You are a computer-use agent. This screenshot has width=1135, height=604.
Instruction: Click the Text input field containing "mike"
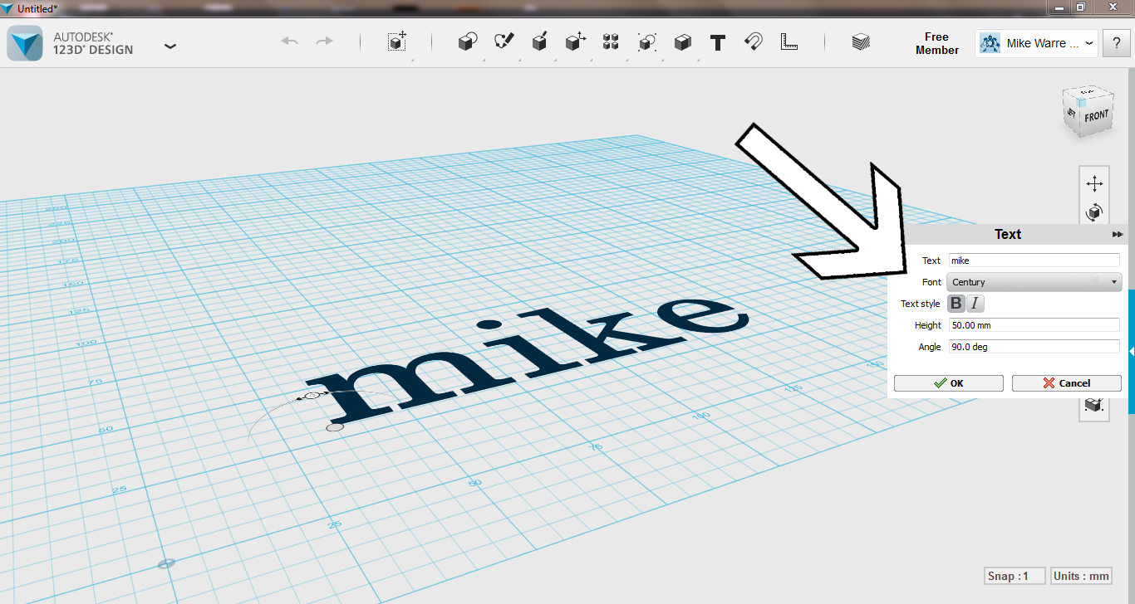coord(1034,261)
